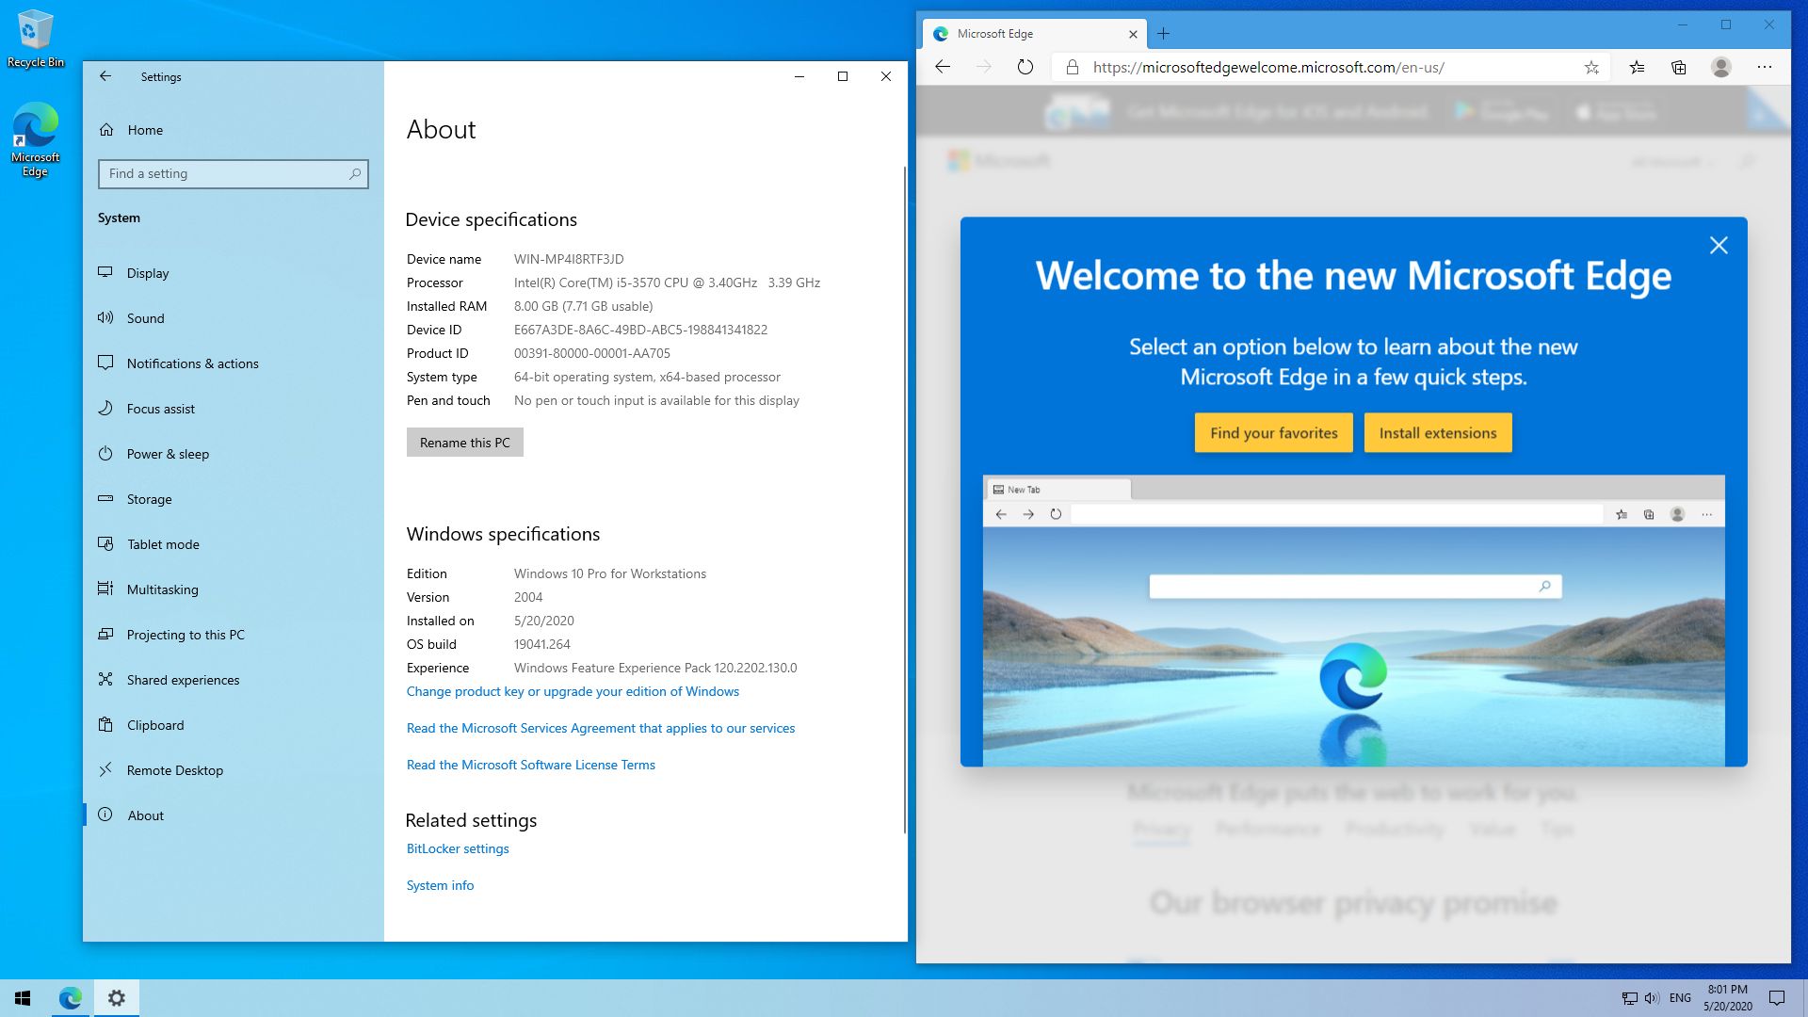The width and height of the screenshot is (1808, 1017).
Task: Add page to favorites star icon
Action: [x=1591, y=67]
